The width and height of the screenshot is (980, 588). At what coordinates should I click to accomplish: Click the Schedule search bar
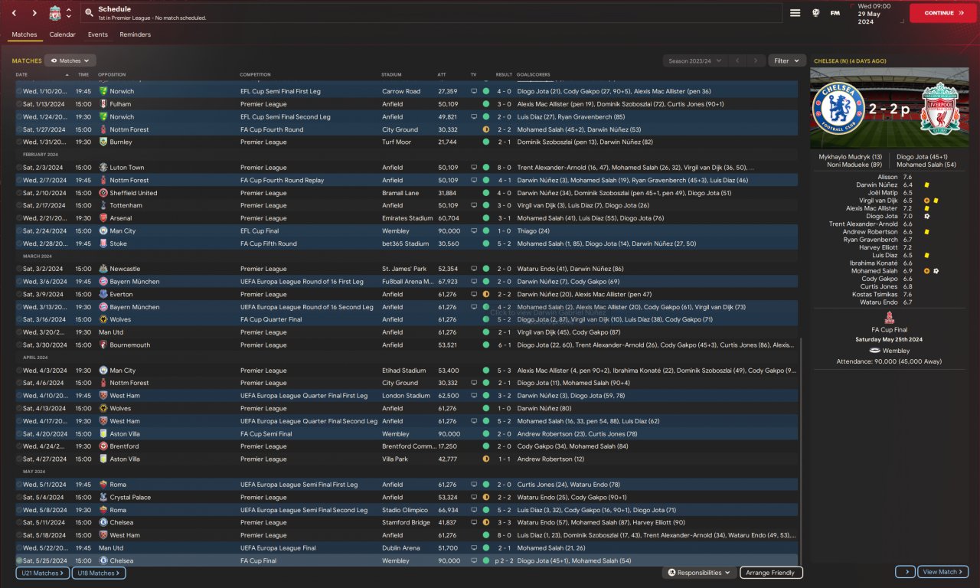coord(431,13)
